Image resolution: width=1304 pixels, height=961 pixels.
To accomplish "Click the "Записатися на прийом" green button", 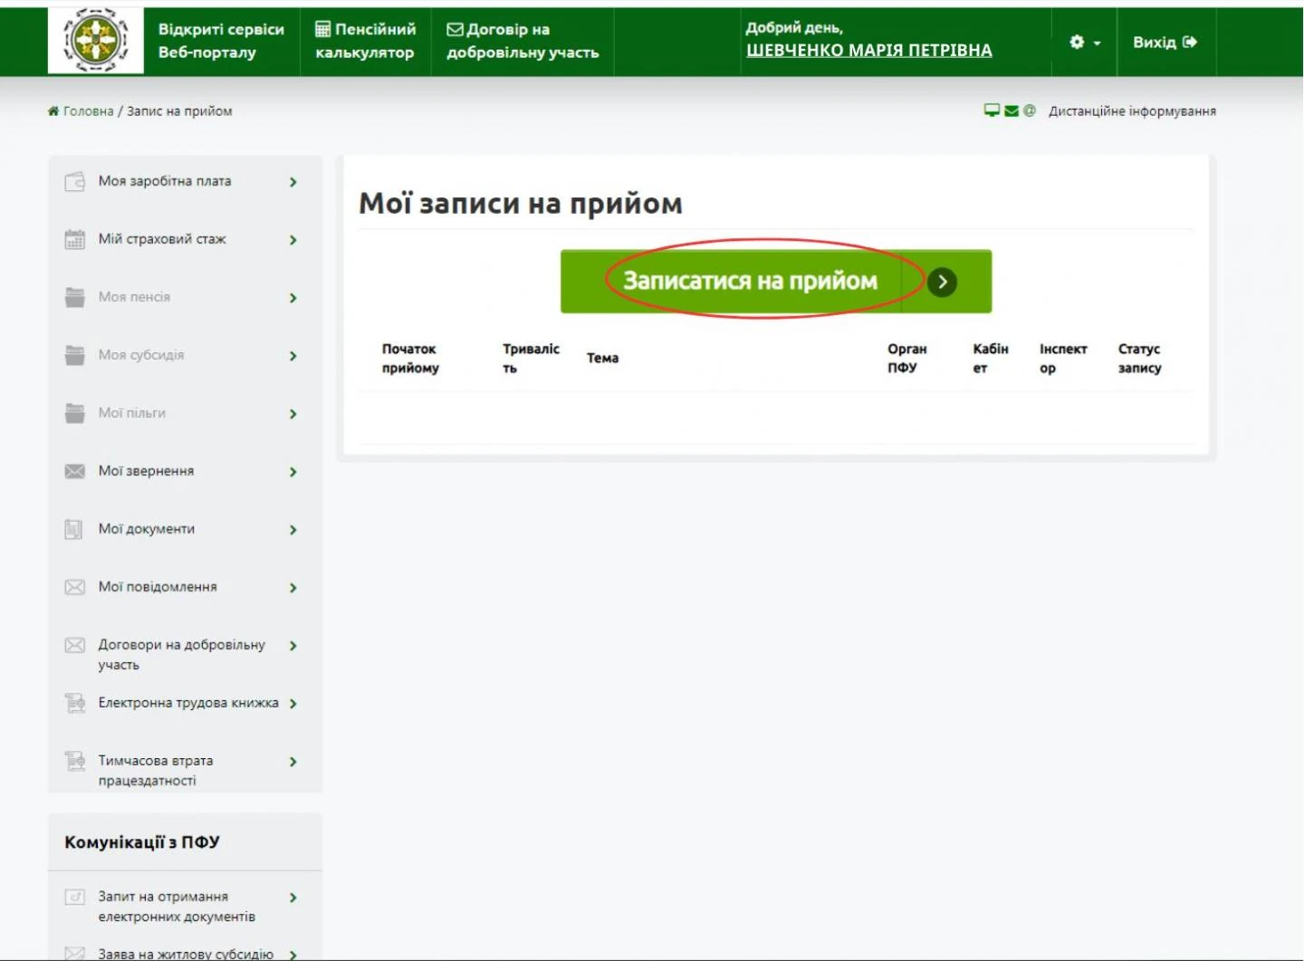I will click(750, 281).
